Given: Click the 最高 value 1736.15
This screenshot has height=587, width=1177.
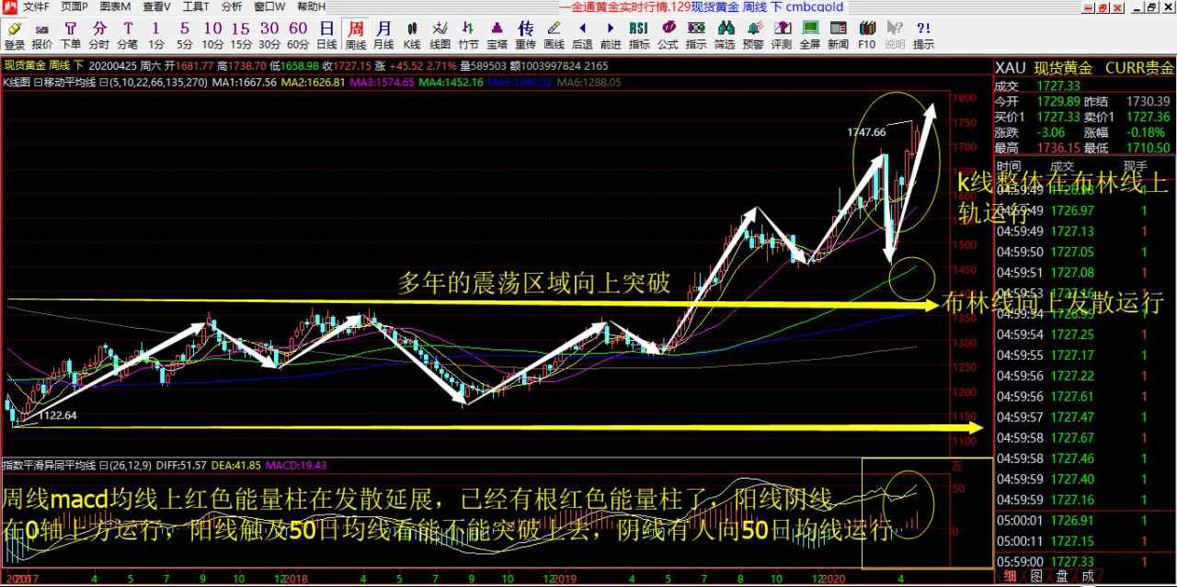Looking at the screenshot, I should (1057, 147).
